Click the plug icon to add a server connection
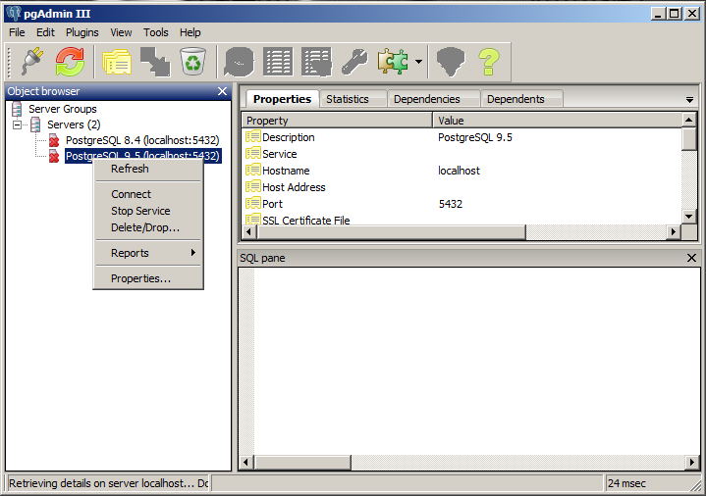This screenshot has height=496, width=706. 32,62
